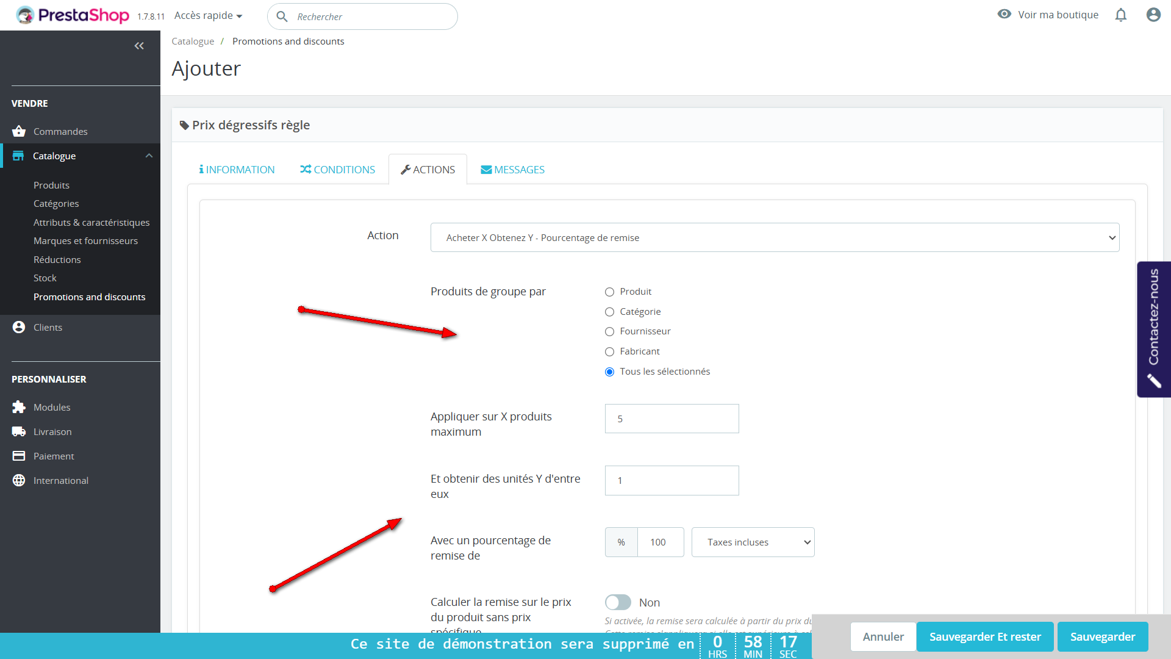Click the Paiement credit card icon

coord(19,456)
